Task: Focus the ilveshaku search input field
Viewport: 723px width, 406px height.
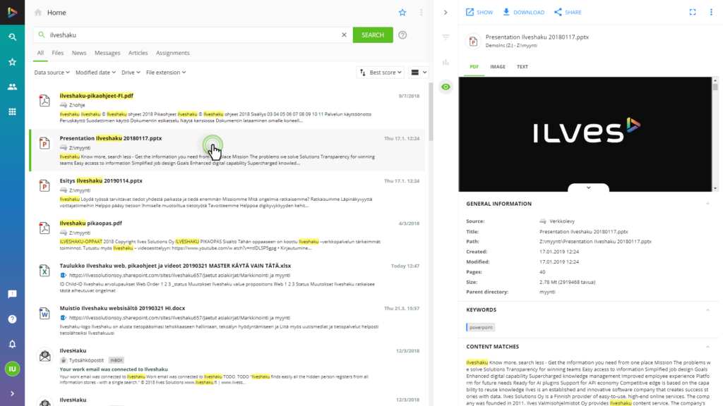Action: click(x=193, y=35)
